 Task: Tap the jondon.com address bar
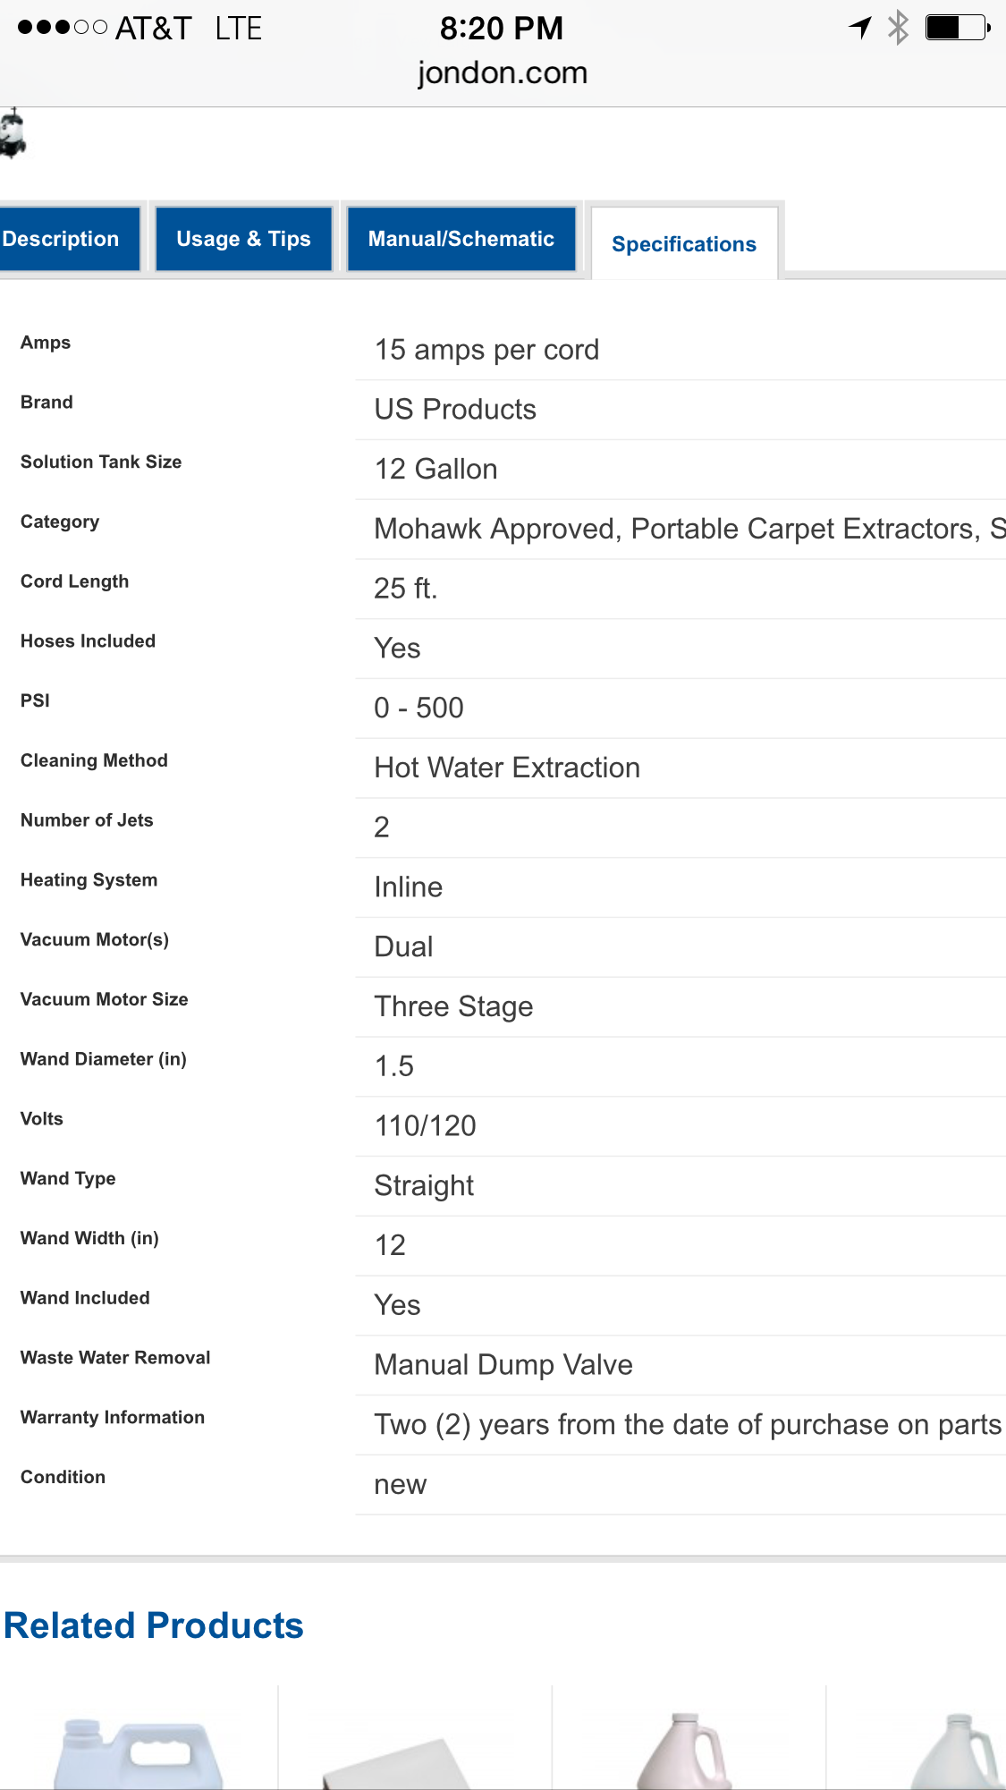(502, 72)
